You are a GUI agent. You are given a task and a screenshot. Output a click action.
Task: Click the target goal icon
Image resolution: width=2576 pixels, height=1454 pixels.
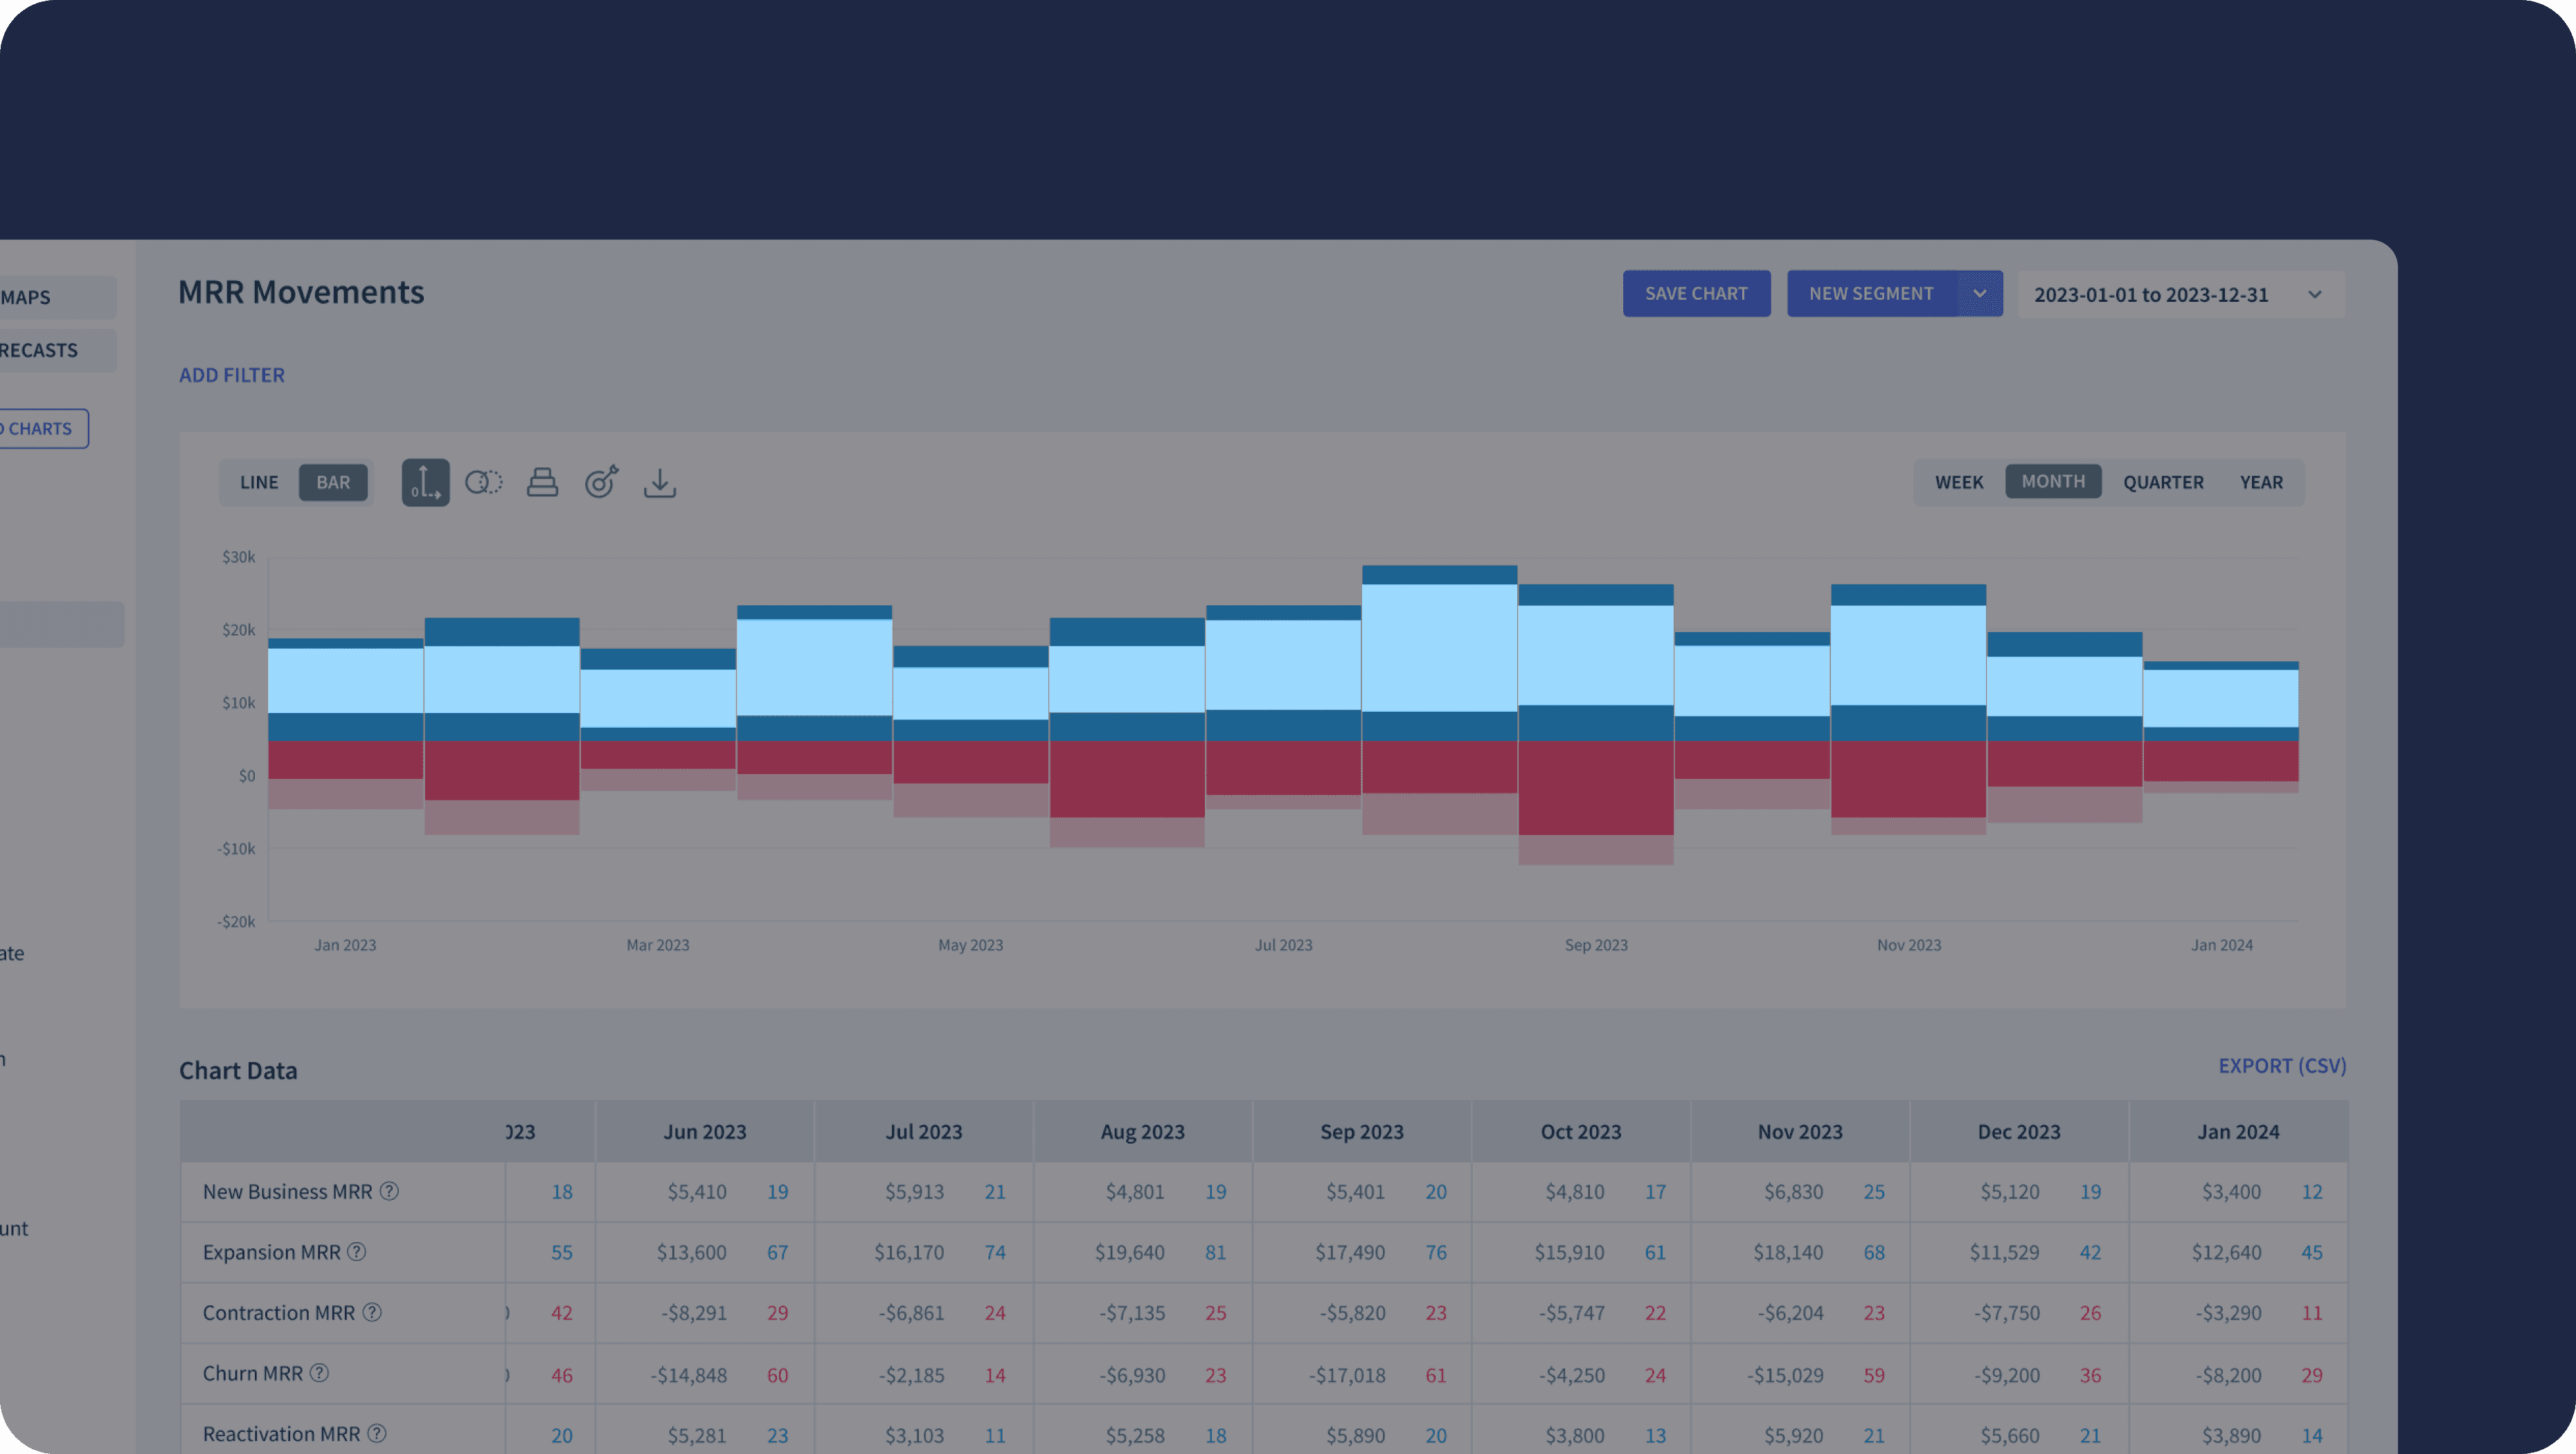601,483
